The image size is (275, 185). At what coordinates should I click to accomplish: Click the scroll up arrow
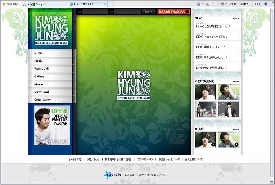click(272, 10)
